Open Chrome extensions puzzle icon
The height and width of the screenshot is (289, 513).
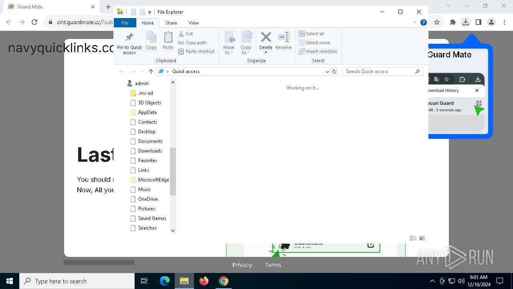[x=452, y=22]
